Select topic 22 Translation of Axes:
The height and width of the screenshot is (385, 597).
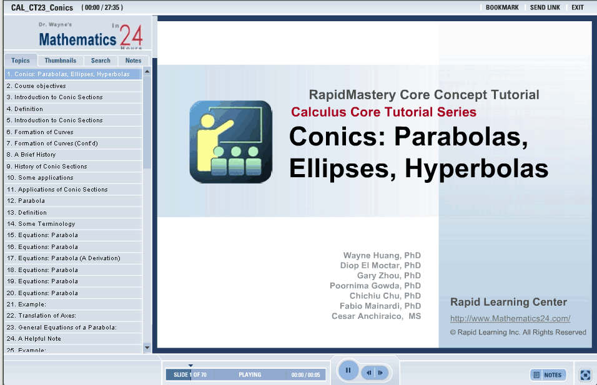click(x=74, y=316)
